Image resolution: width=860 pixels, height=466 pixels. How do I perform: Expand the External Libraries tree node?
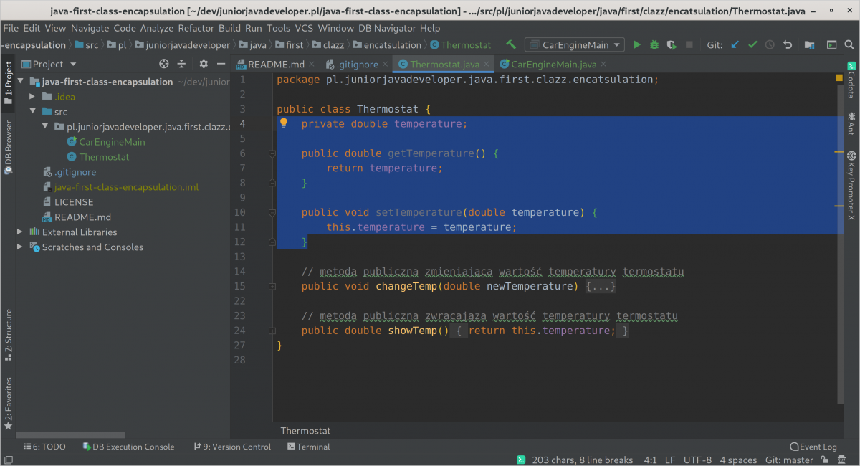pyautogui.click(x=20, y=232)
